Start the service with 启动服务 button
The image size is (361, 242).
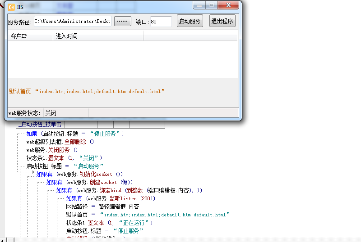190,21
